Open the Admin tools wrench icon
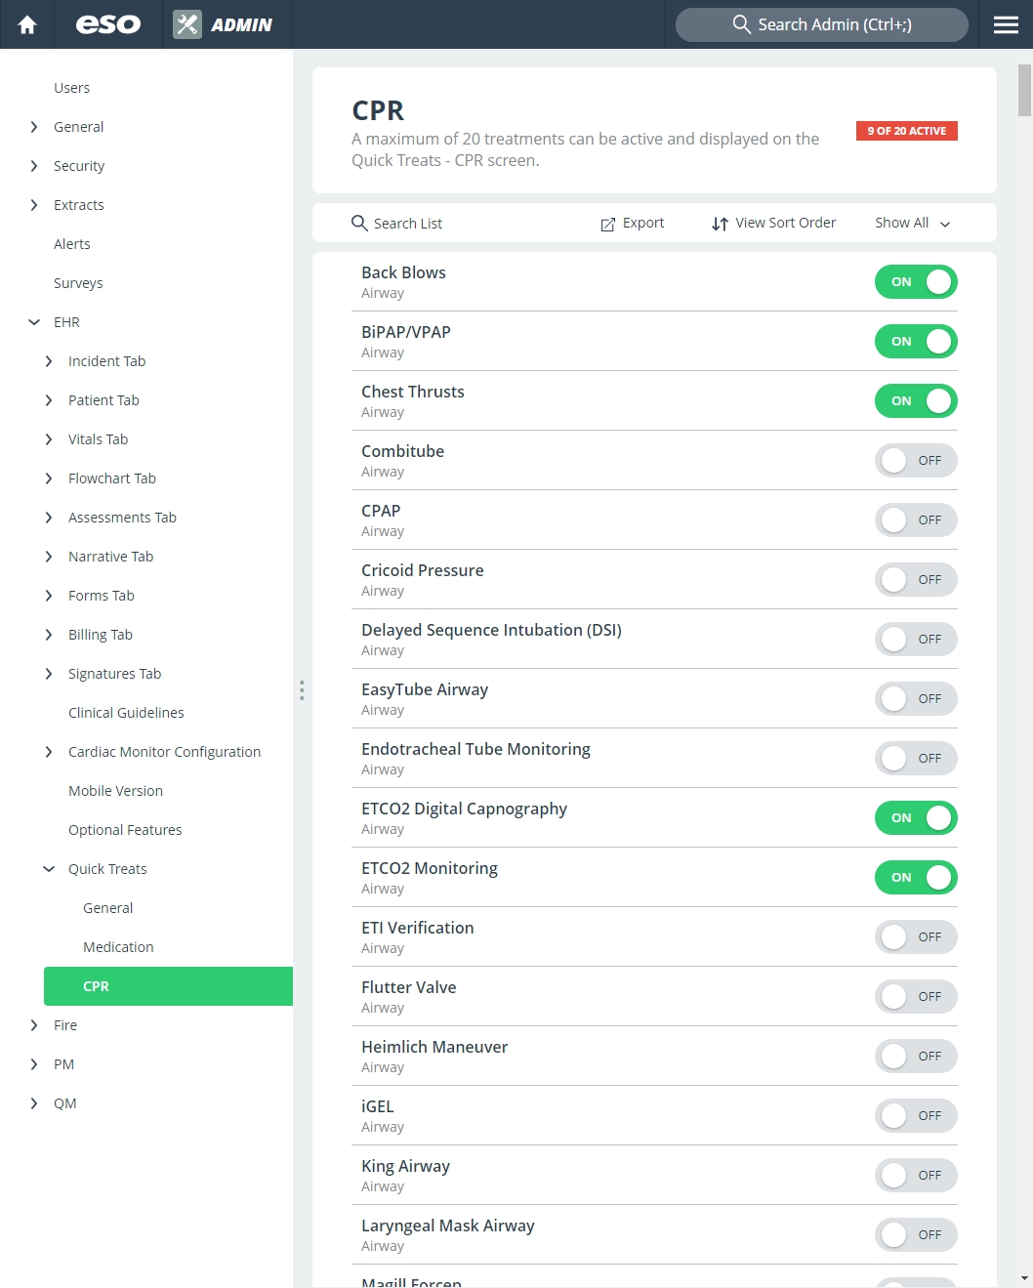Image resolution: width=1033 pixels, height=1288 pixels. coord(187,24)
